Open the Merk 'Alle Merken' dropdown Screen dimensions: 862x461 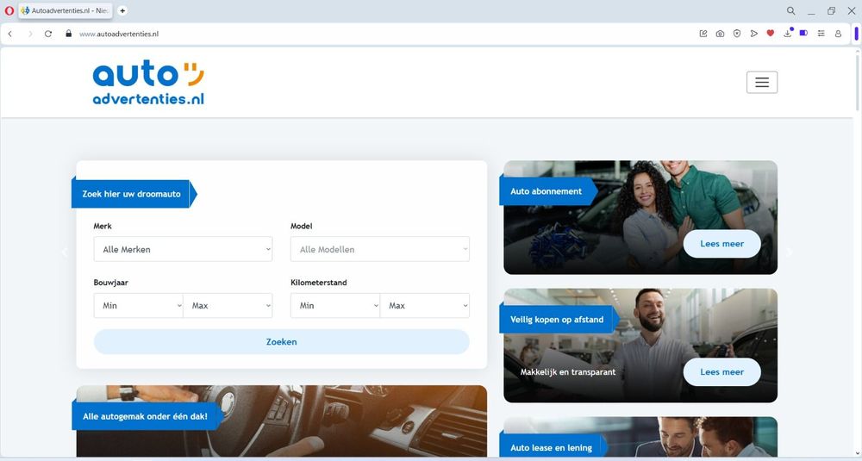(183, 249)
